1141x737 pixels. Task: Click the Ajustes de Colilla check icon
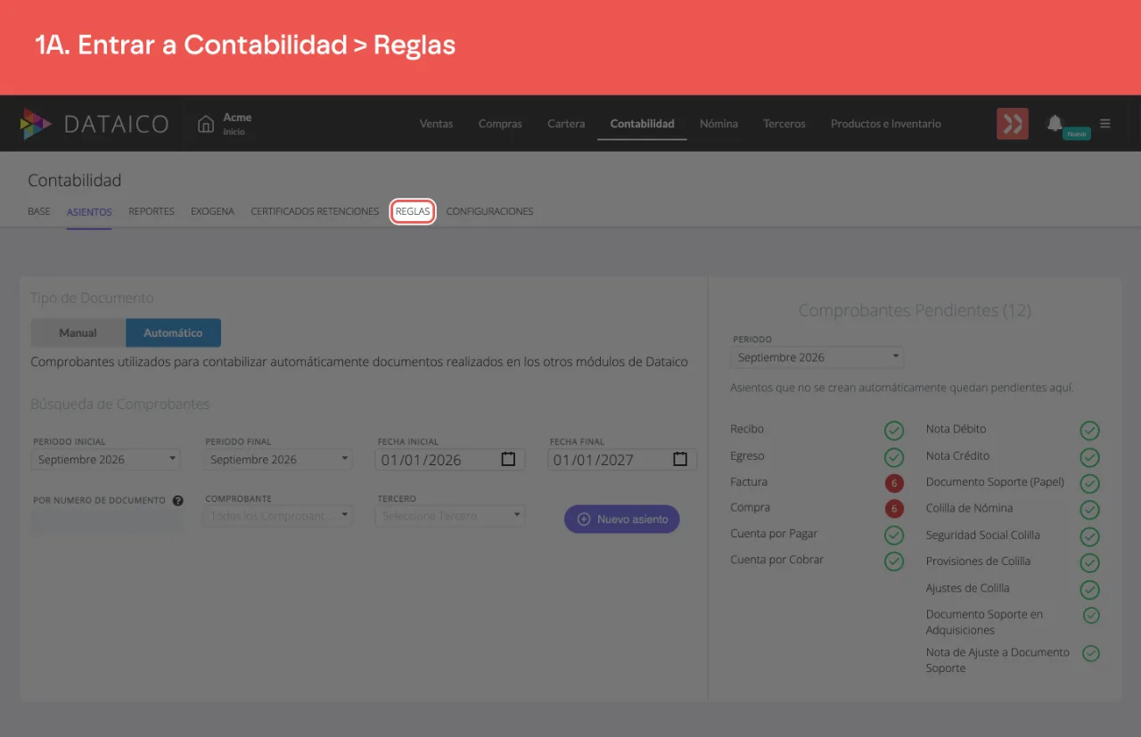click(1089, 590)
